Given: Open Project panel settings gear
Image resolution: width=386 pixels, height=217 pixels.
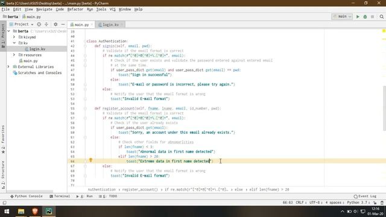Looking at the screenshot, I should 55,24.
